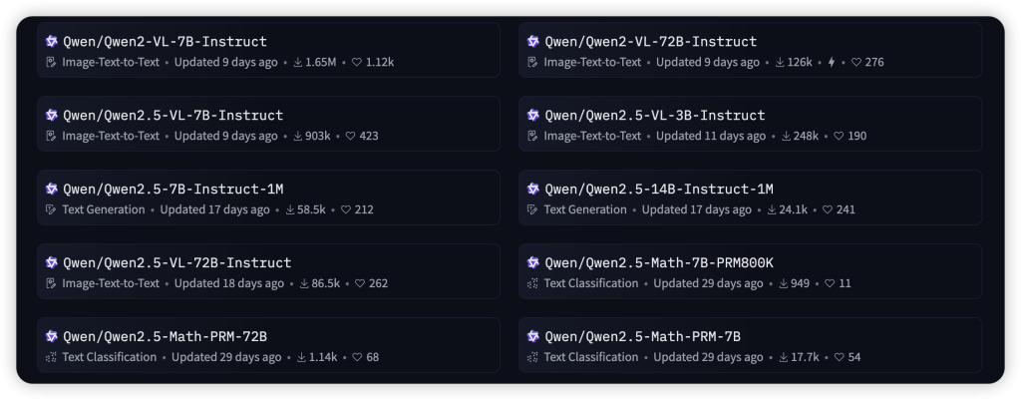Click the heart icon on Qwen2-VL-7B-Instruct

pyautogui.click(x=357, y=62)
